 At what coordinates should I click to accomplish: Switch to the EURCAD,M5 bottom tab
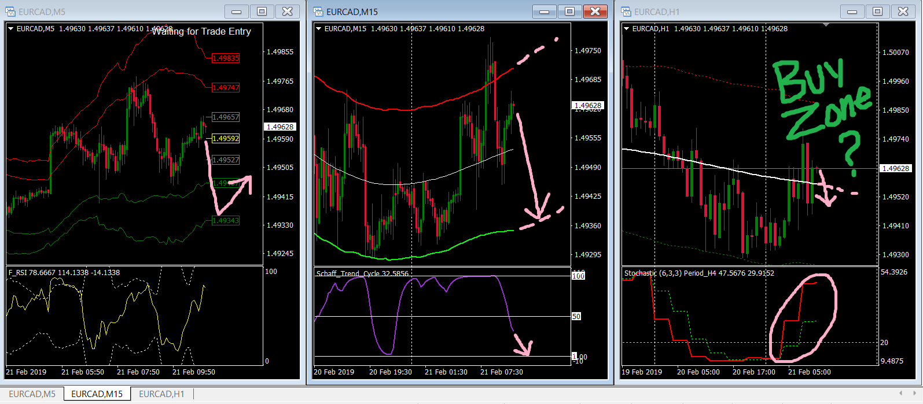pyautogui.click(x=32, y=394)
